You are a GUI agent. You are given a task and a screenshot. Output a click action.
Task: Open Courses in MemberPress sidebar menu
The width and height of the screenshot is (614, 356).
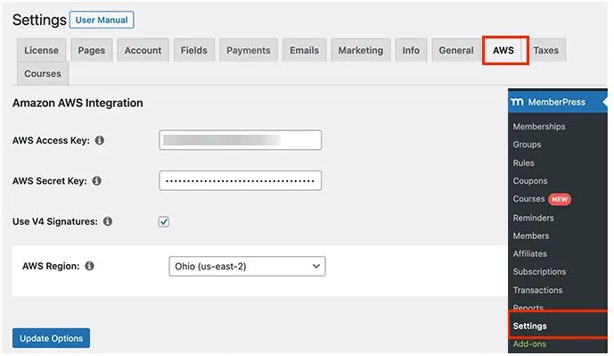pyautogui.click(x=529, y=199)
